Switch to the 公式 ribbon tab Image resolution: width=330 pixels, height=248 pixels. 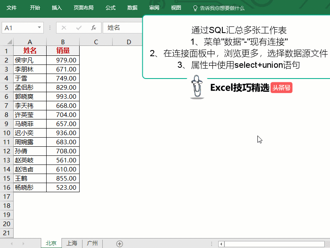click(x=111, y=8)
